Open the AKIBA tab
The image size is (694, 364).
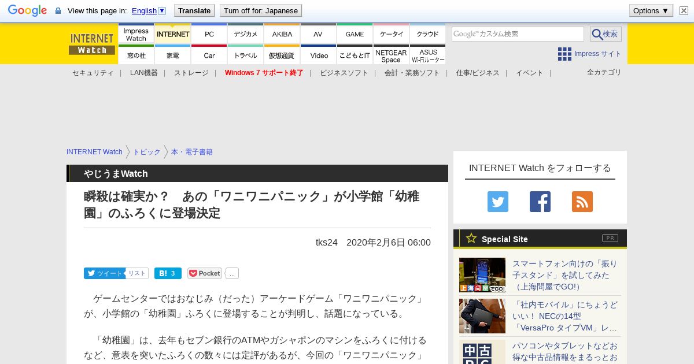282,34
